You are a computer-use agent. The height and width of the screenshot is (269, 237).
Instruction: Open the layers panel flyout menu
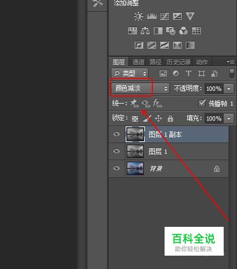coord(231,61)
